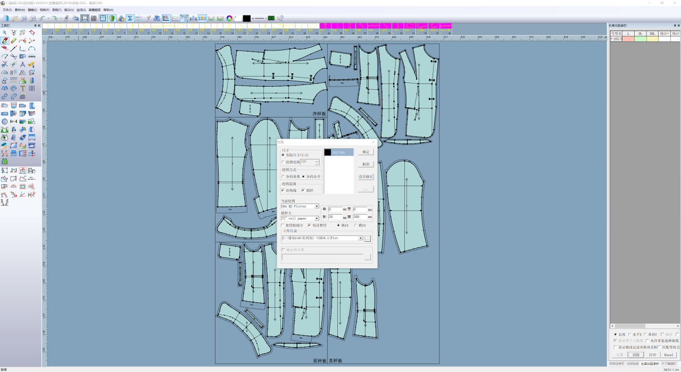
Task: Click the Excel button in right panel
Action: [669, 354]
